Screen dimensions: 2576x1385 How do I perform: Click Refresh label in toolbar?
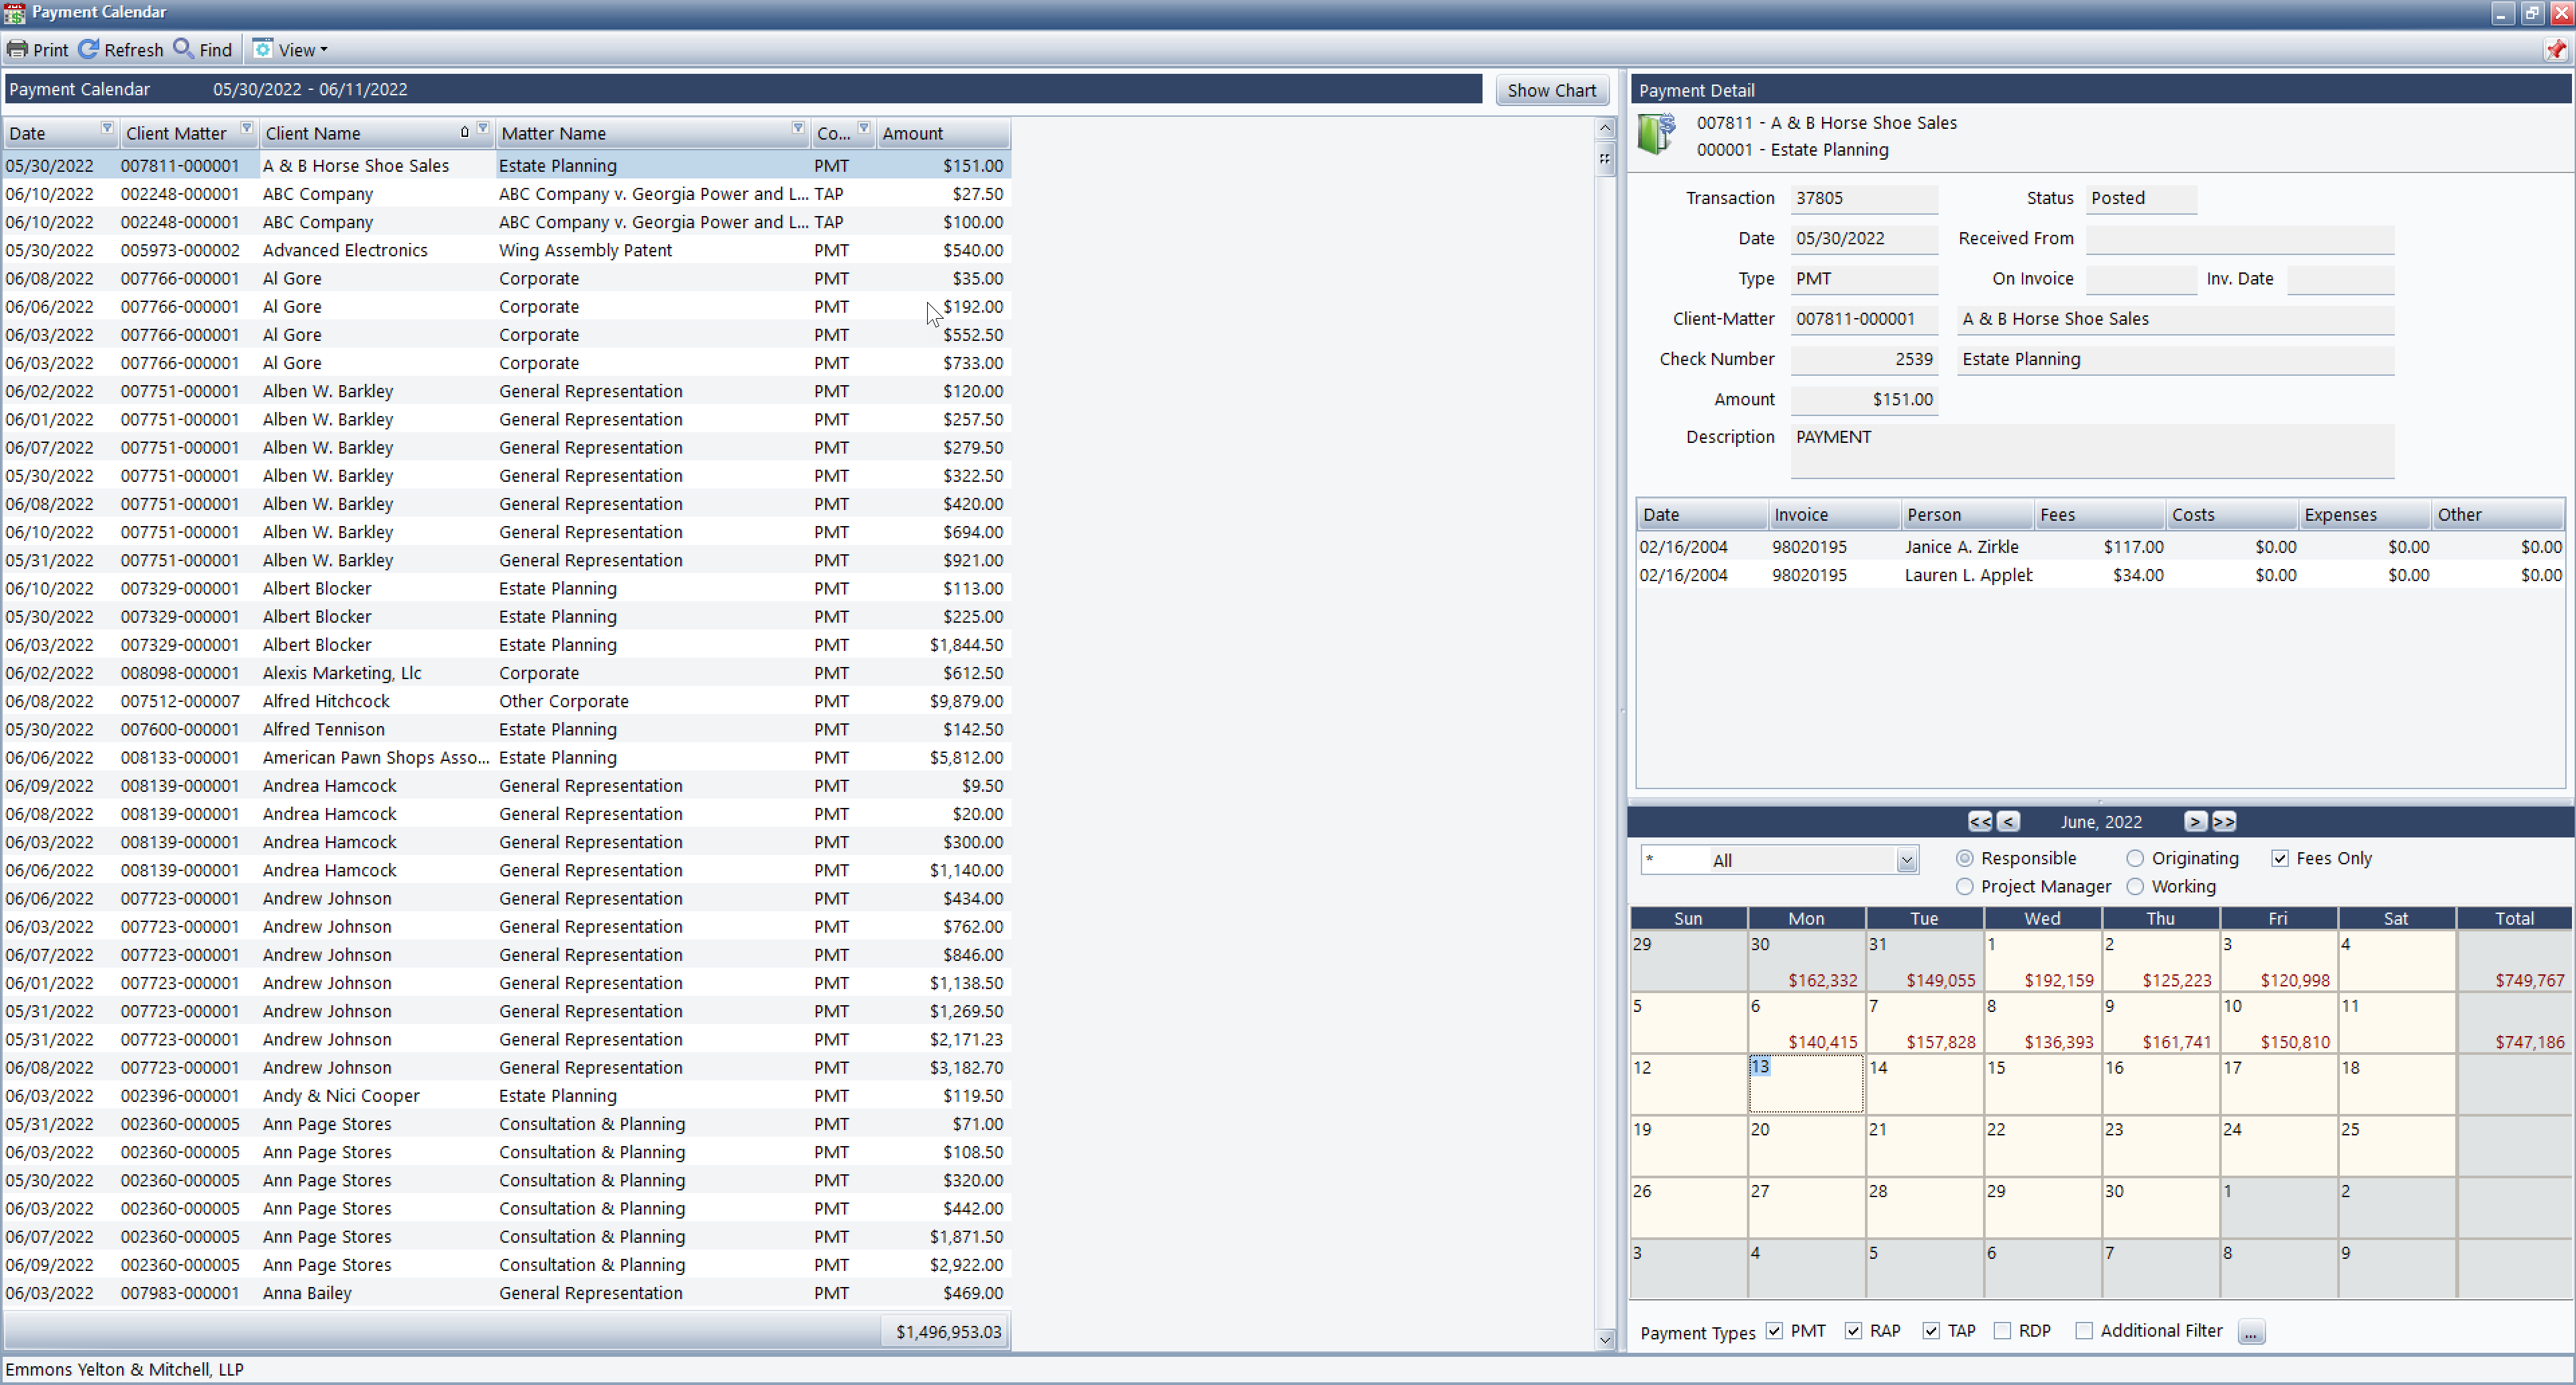coord(134,50)
